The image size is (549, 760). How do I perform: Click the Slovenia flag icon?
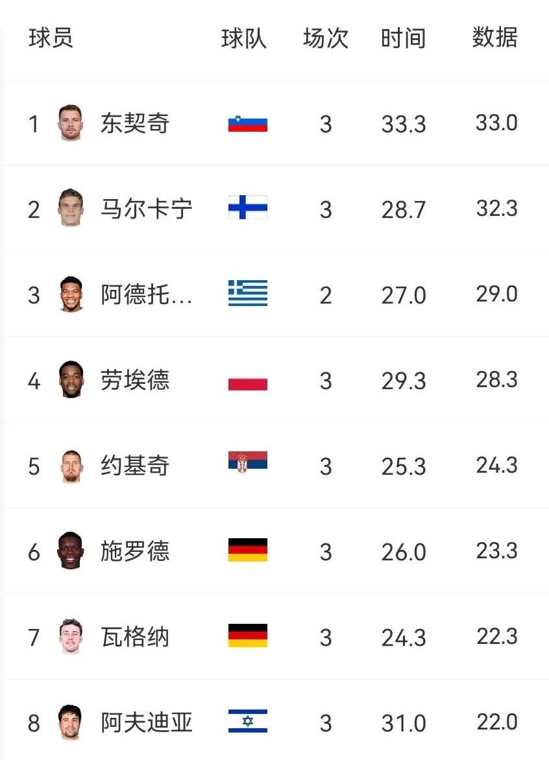point(248,123)
